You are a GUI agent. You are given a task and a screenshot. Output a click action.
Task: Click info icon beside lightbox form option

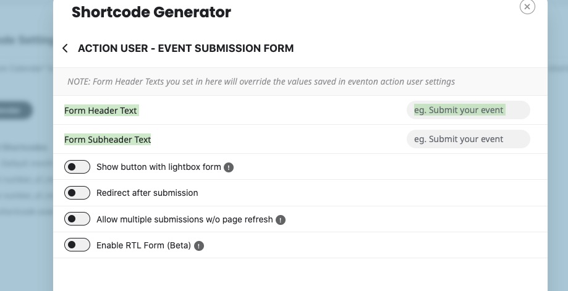pyautogui.click(x=229, y=167)
